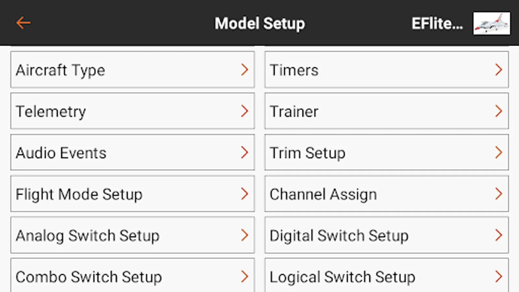Tap the EFlite aircraft model thumbnail
The image size is (519, 292).
click(x=491, y=23)
